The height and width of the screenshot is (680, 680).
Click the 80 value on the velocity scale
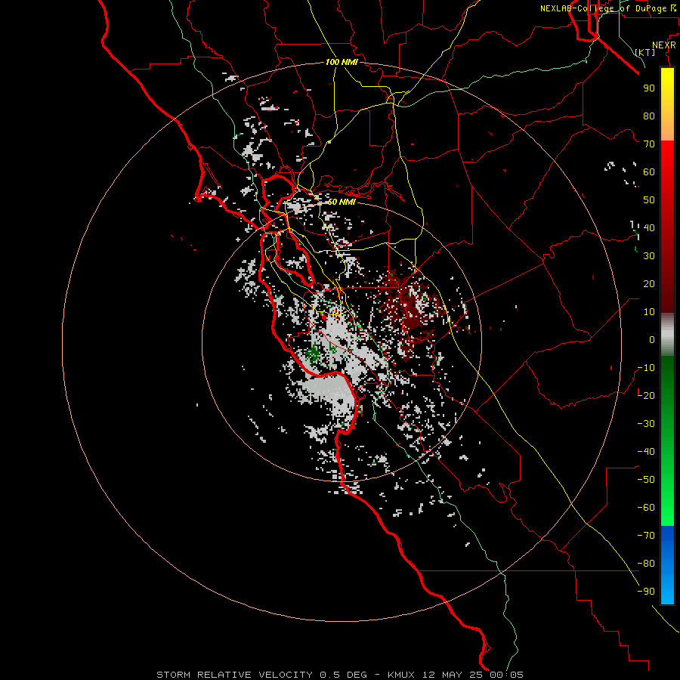[x=649, y=116]
